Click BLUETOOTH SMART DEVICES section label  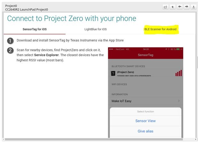pos(128,66)
